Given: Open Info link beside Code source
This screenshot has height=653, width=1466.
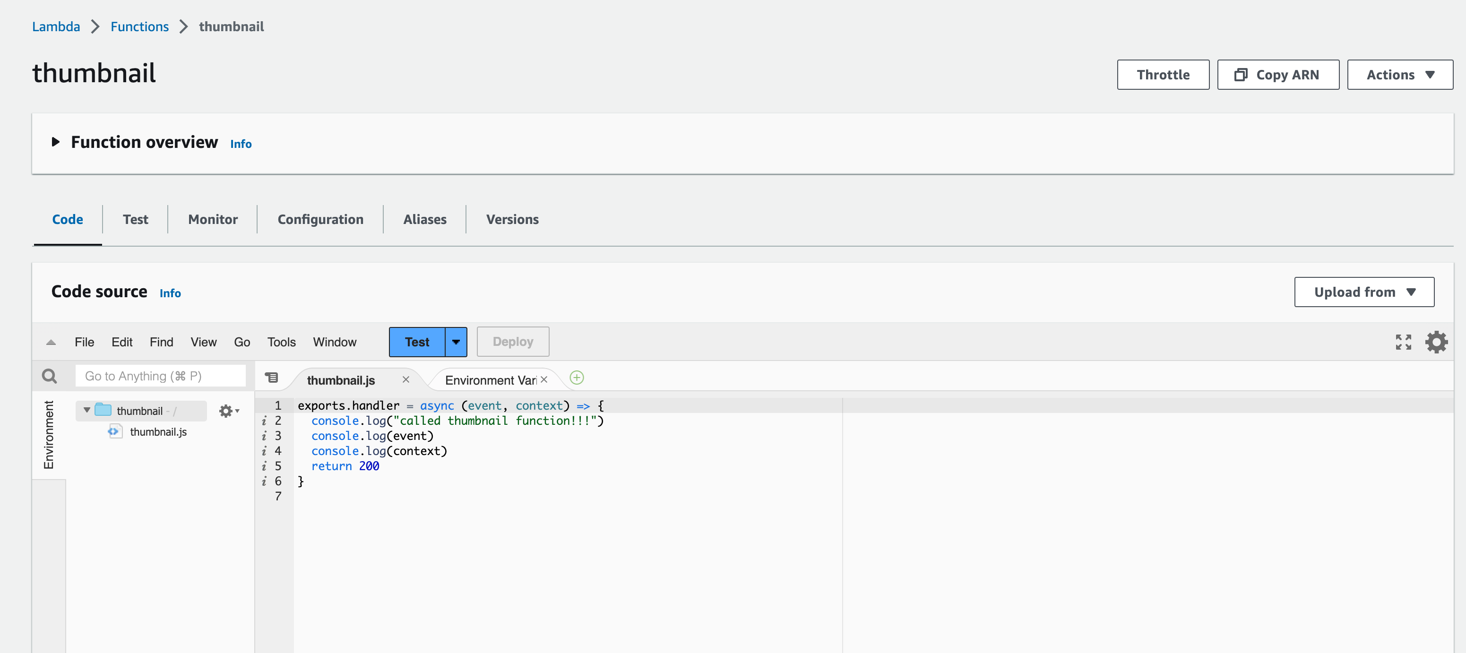Looking at the screenshot, I should [170, 293].
